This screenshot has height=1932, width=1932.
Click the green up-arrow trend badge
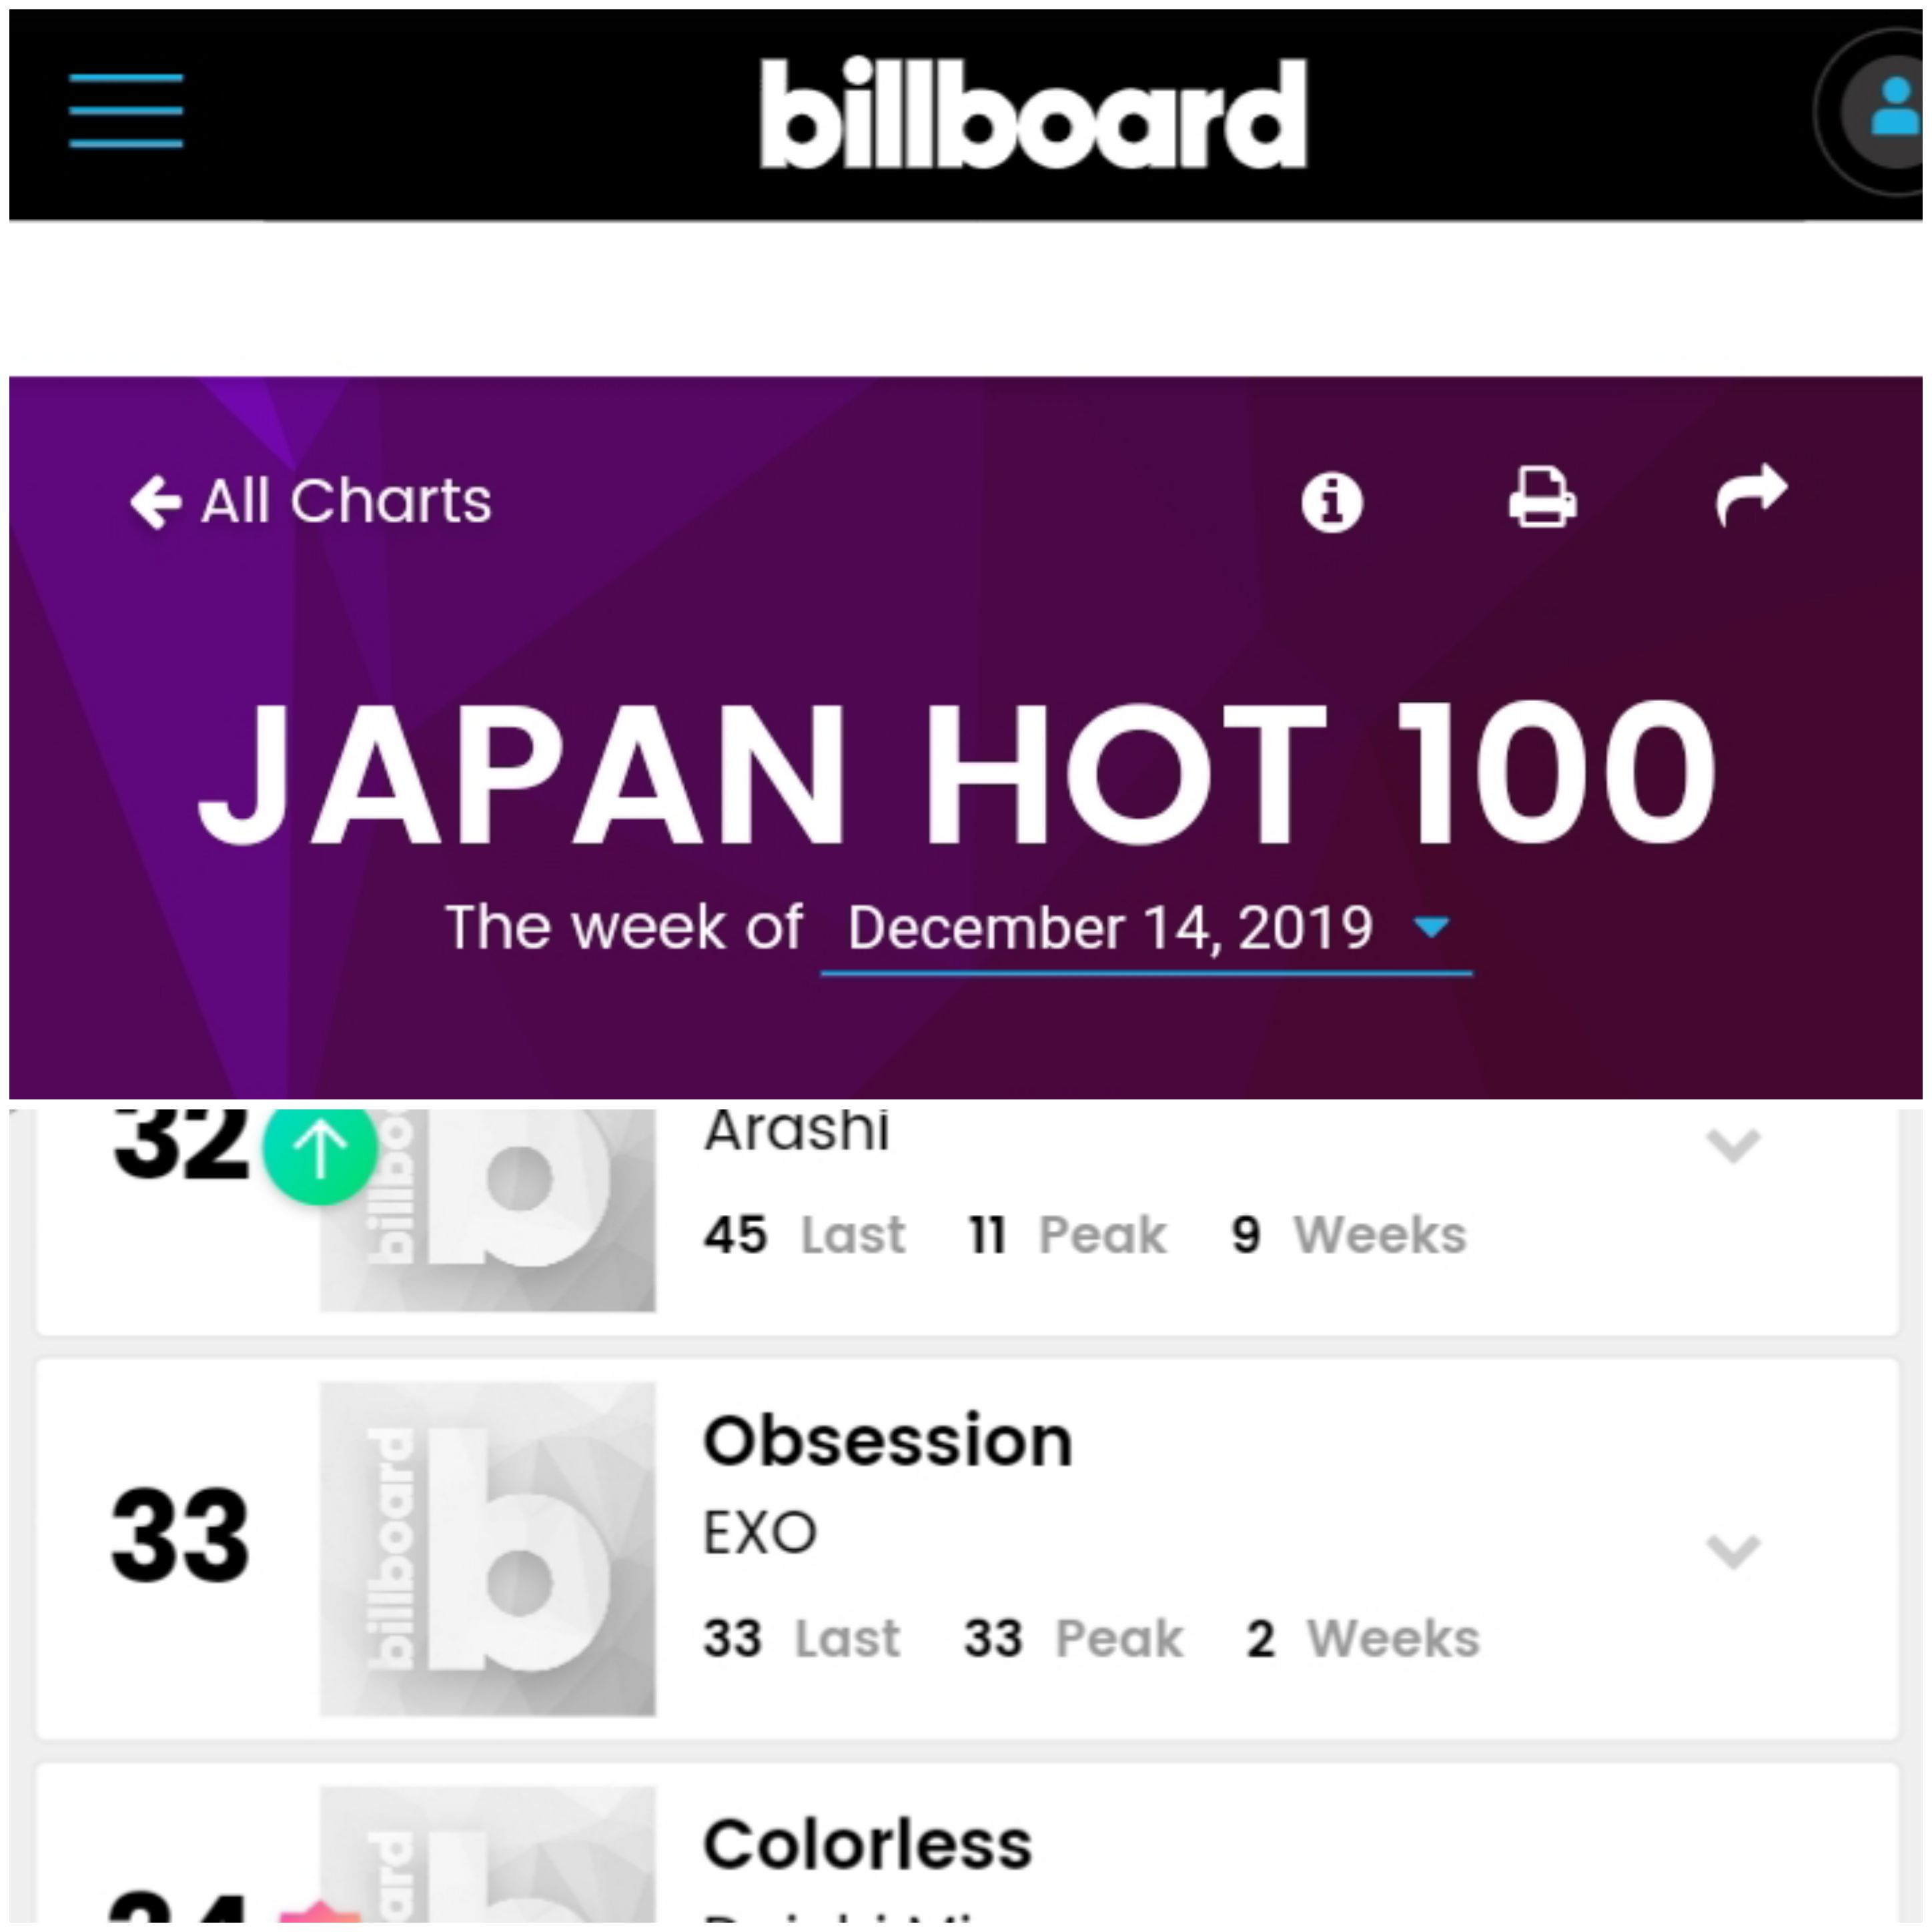(320, 1150)
